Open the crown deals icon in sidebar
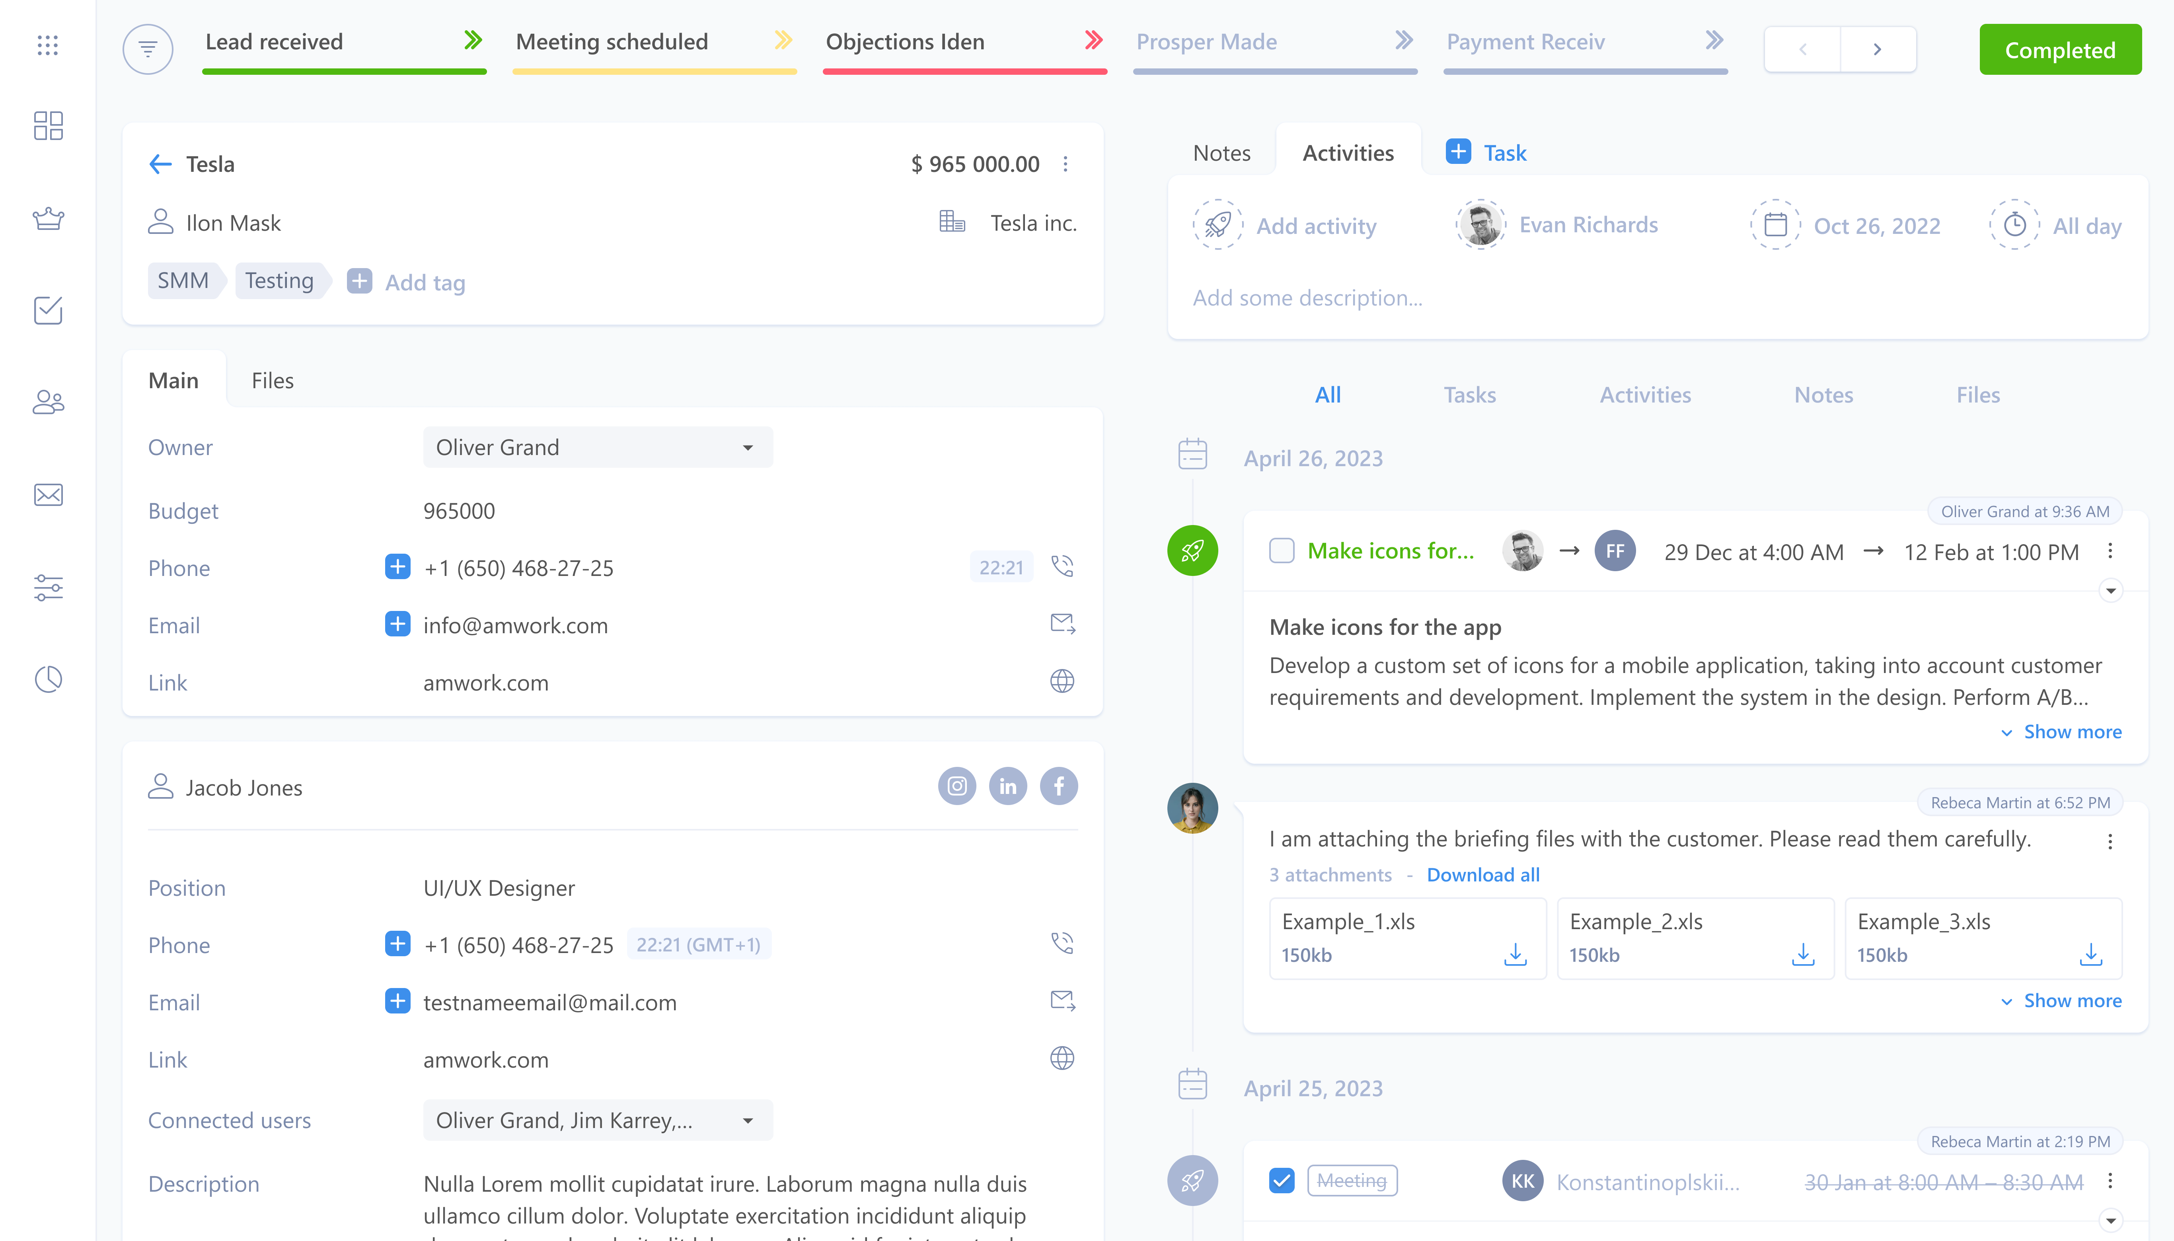 coord(48,218)
